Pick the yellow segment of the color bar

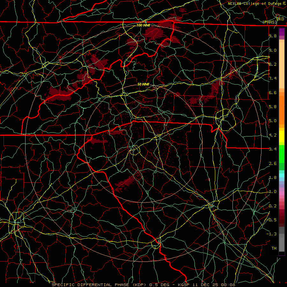click(x=282, y=136)
